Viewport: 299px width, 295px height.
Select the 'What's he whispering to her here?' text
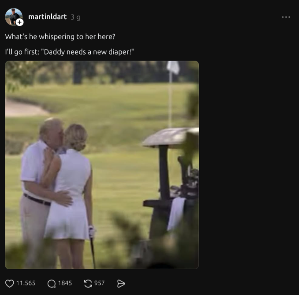(60, 36)
